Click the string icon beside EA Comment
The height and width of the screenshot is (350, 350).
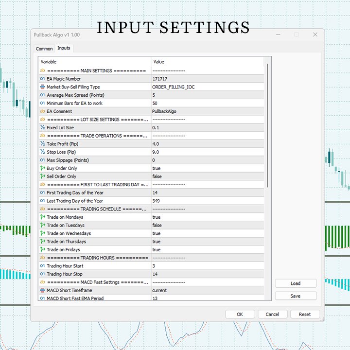(42, 111)
